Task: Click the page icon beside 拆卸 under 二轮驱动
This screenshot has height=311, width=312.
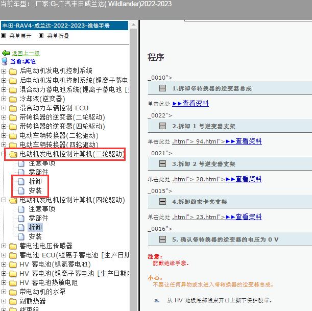Action: click(x=21, y=181)
